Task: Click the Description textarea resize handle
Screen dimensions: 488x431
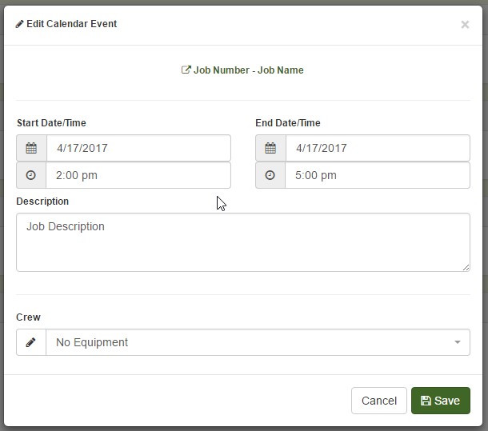Action: click(466, 267)
